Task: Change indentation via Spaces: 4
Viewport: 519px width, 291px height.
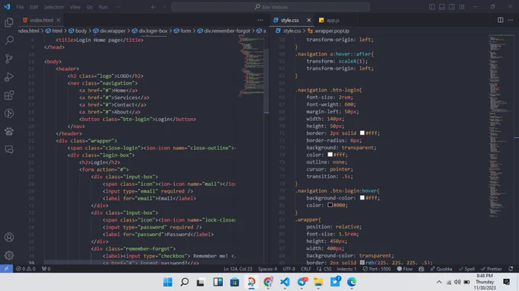Action: pos(267,269)
